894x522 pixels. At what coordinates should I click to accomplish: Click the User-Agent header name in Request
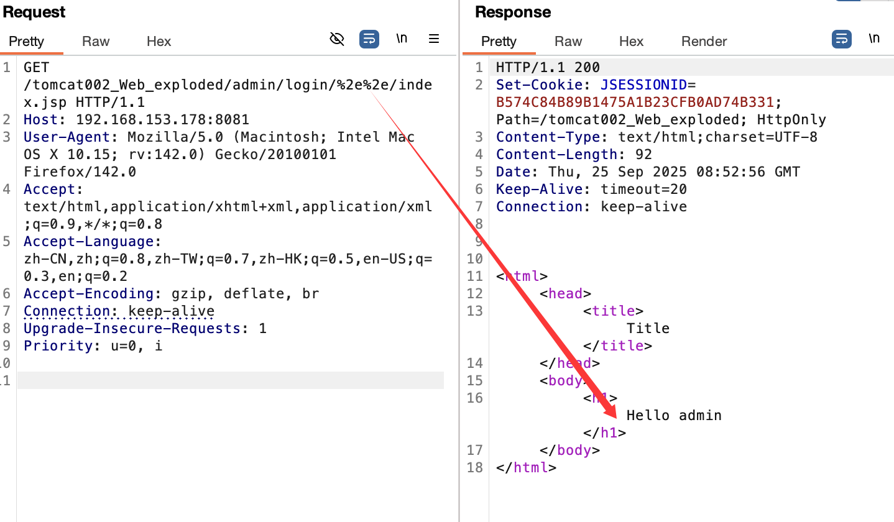[60, 137]
